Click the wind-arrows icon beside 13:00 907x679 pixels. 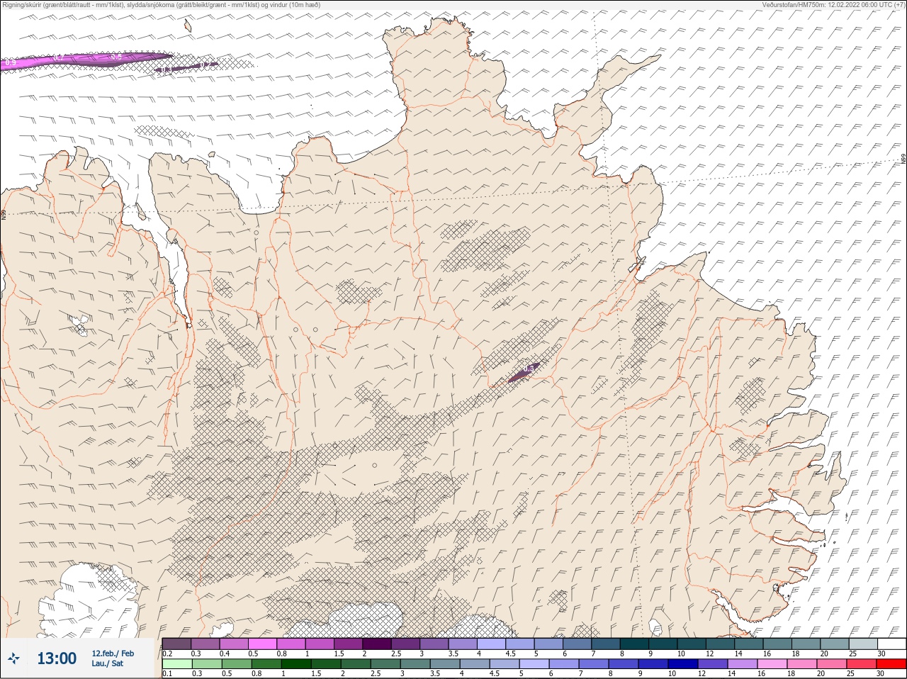13,659
